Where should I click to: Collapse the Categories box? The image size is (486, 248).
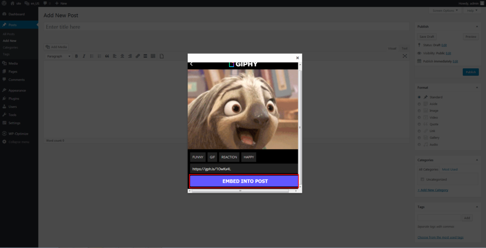point(477,160)
